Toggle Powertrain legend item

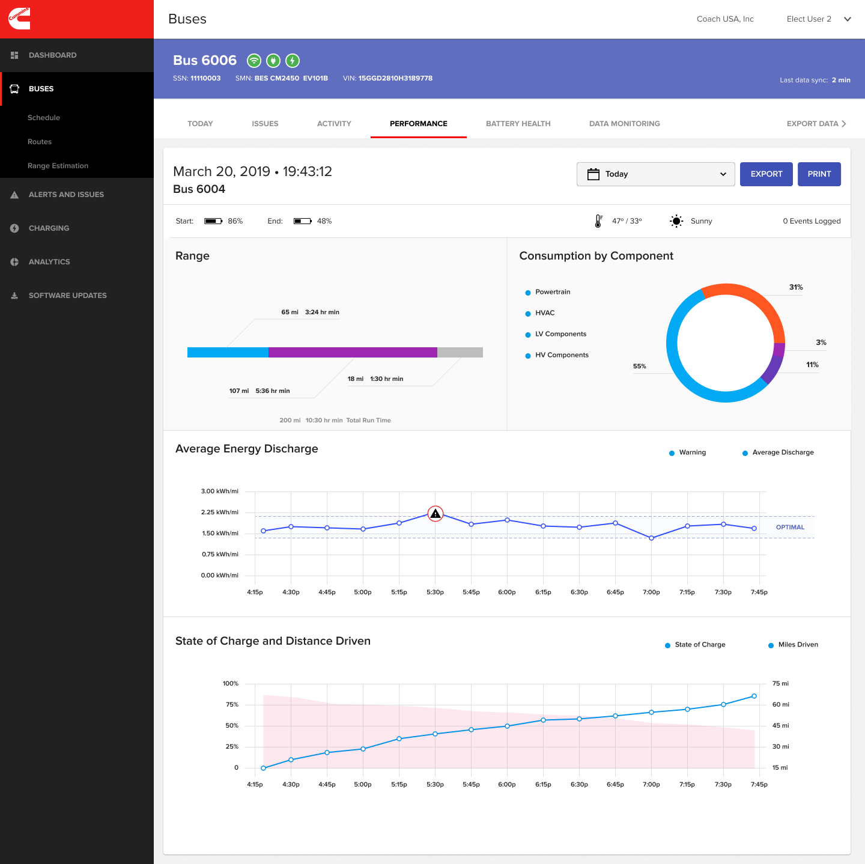point(548,292)
